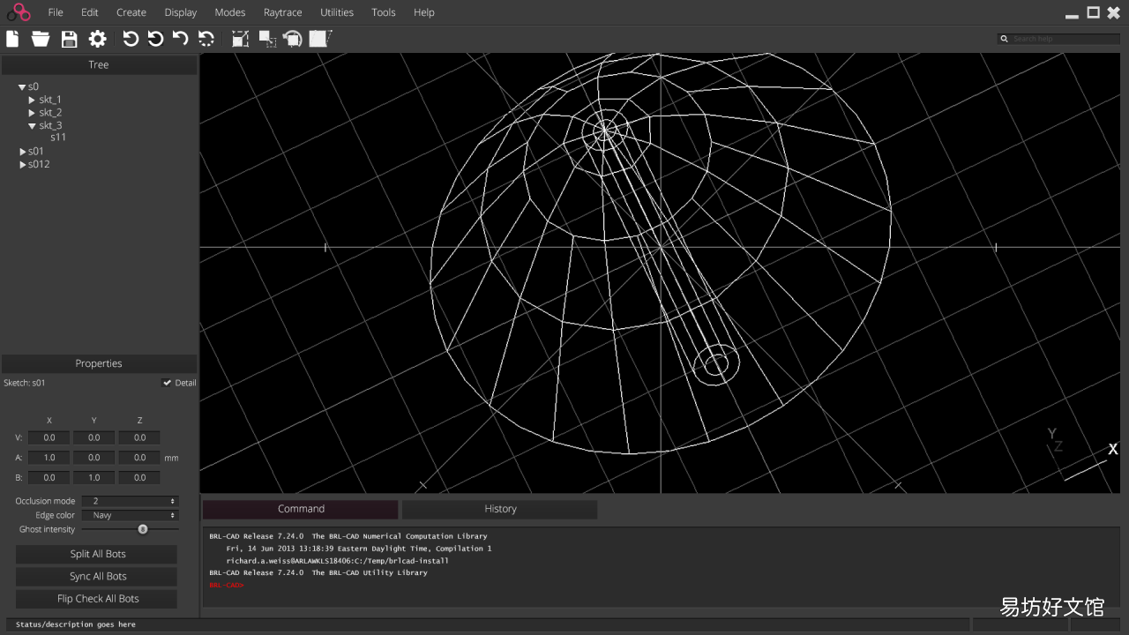Click the dashed square with diagonal icon
Screen dimensions: 1129x635
coord(240,39)
